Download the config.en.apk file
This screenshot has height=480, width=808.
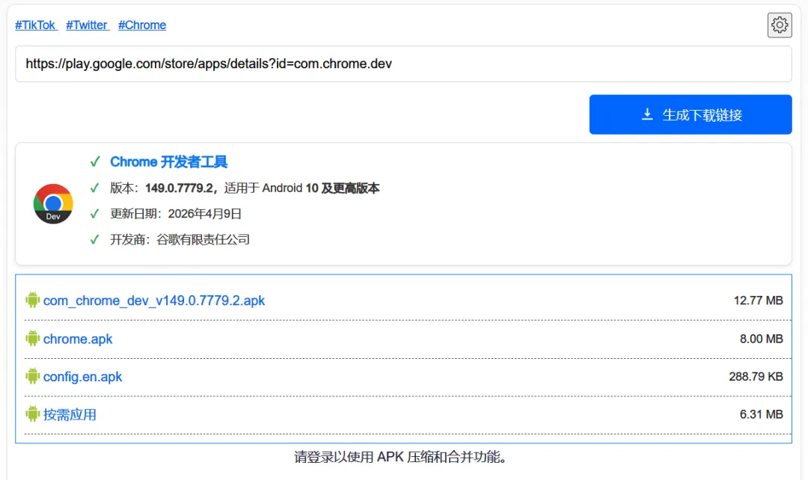tap(82, 377)
